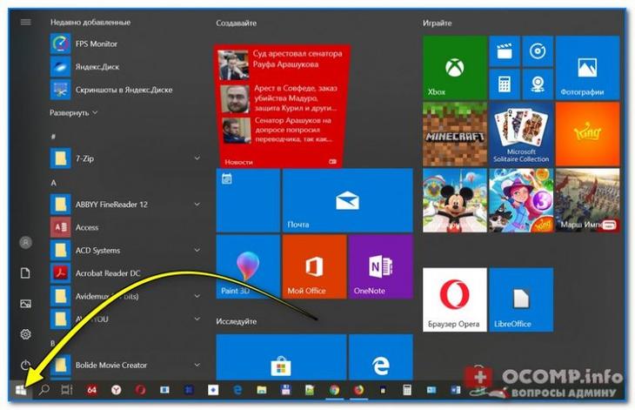Click the # letter header in app list
This screenshot has height=410, width=635.
point(53,137)
